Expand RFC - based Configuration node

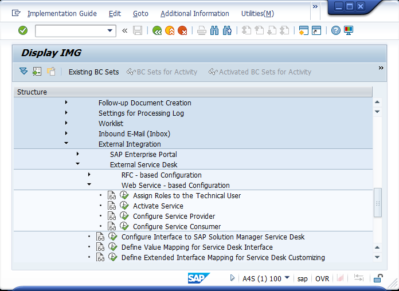(89, 175)
